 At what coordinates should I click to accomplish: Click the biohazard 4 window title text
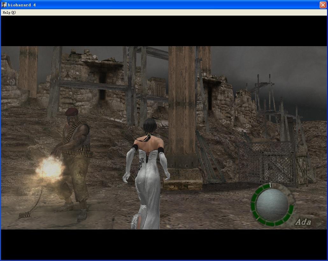[22, 5]
